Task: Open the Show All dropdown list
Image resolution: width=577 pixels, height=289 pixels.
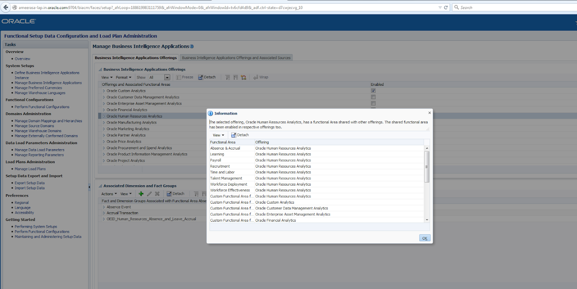Action: (x=167, y=77)
